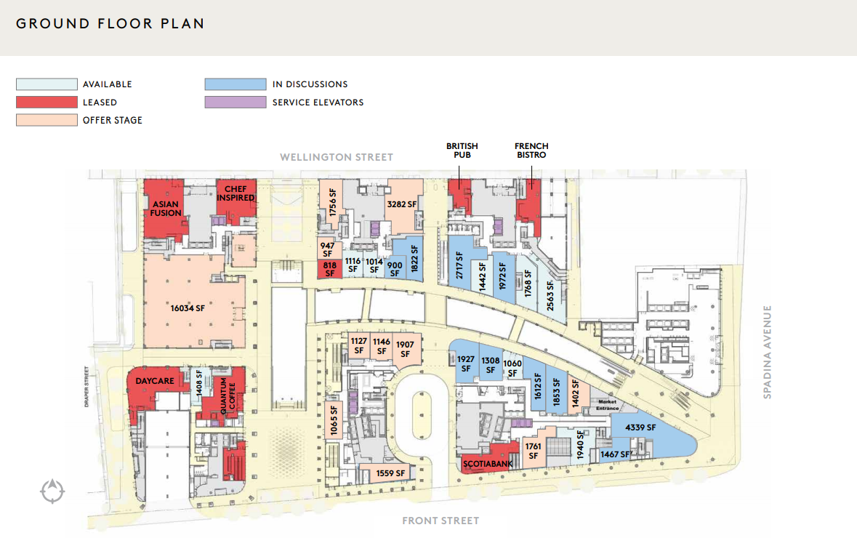
Task: Select the 3282 SF unit
Action: click(402, 205)
